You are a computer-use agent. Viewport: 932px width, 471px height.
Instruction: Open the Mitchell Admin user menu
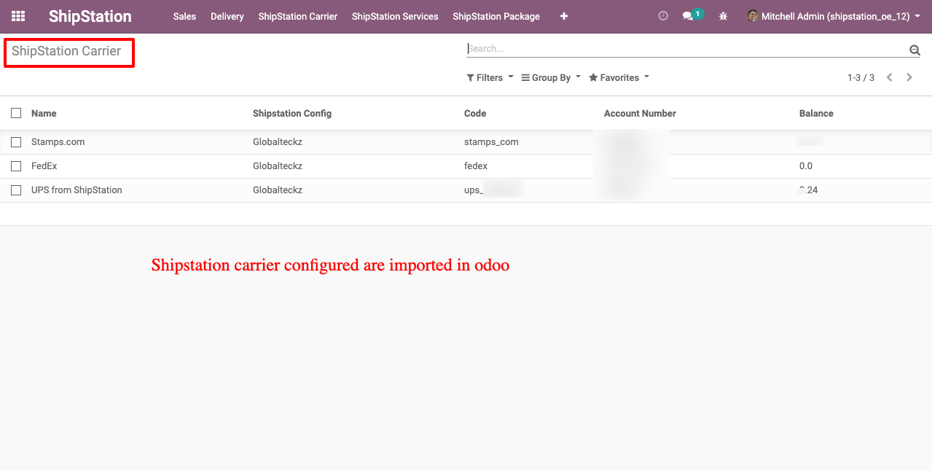pos(834,16)
